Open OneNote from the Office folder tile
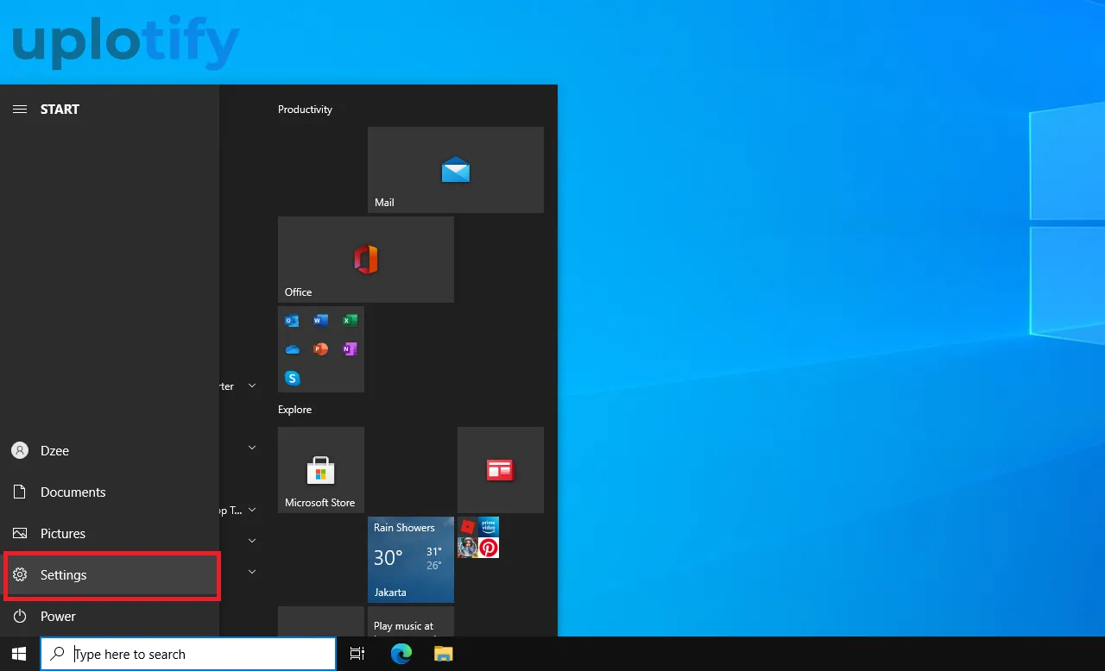 tap(350, 349)
